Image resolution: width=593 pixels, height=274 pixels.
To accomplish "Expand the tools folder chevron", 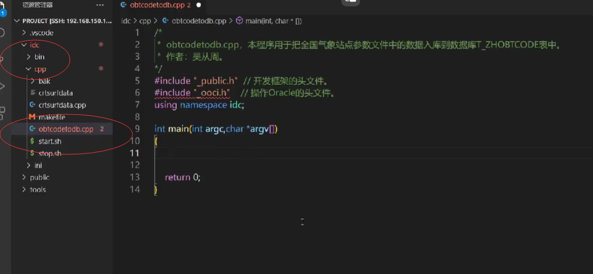I will 24,190.
